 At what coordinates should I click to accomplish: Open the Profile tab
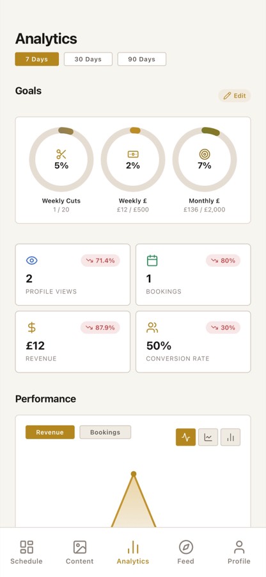[x=239, y=552]
